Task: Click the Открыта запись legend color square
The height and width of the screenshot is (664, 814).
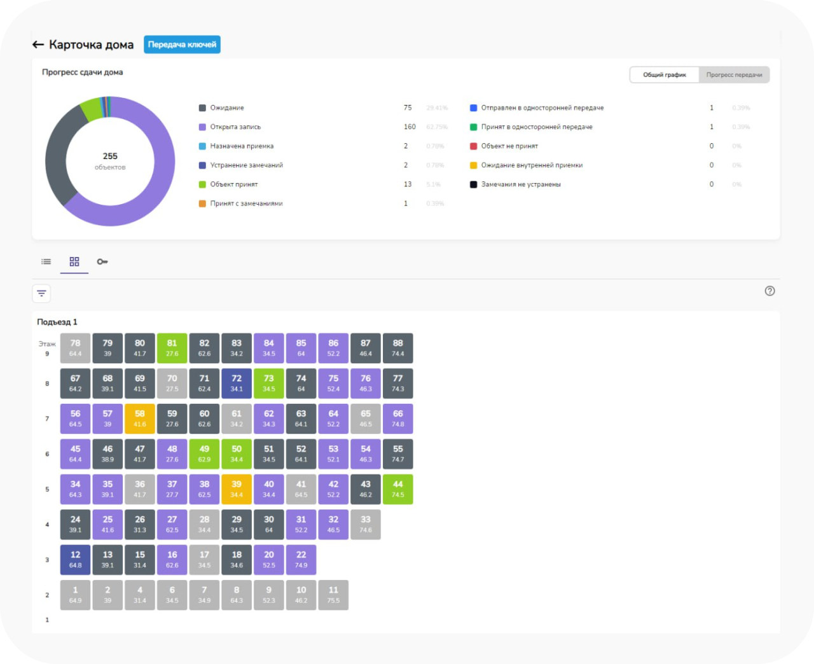Action: [x=202, y=127]
